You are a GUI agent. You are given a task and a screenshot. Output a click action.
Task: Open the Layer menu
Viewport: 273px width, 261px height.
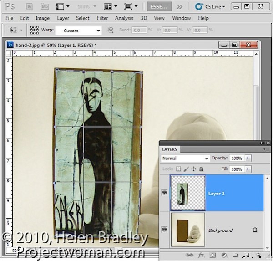point(63,18)
